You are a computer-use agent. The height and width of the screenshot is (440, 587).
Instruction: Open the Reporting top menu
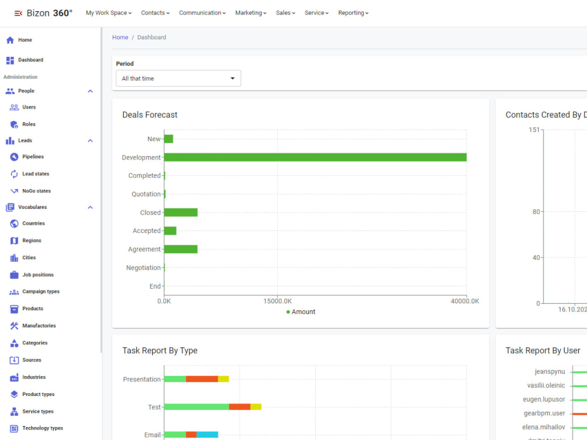point(353,13)
